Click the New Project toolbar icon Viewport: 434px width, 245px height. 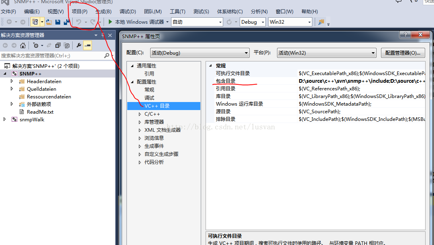tap(35, 22)
